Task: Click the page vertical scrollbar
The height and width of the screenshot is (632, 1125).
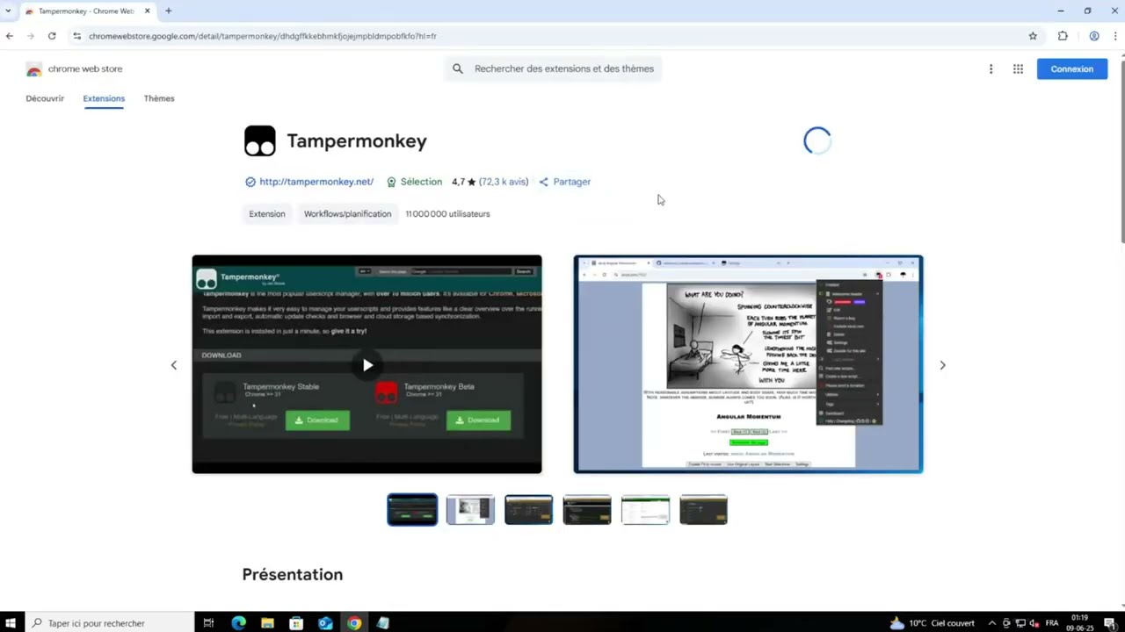Action: point(1121,149)
